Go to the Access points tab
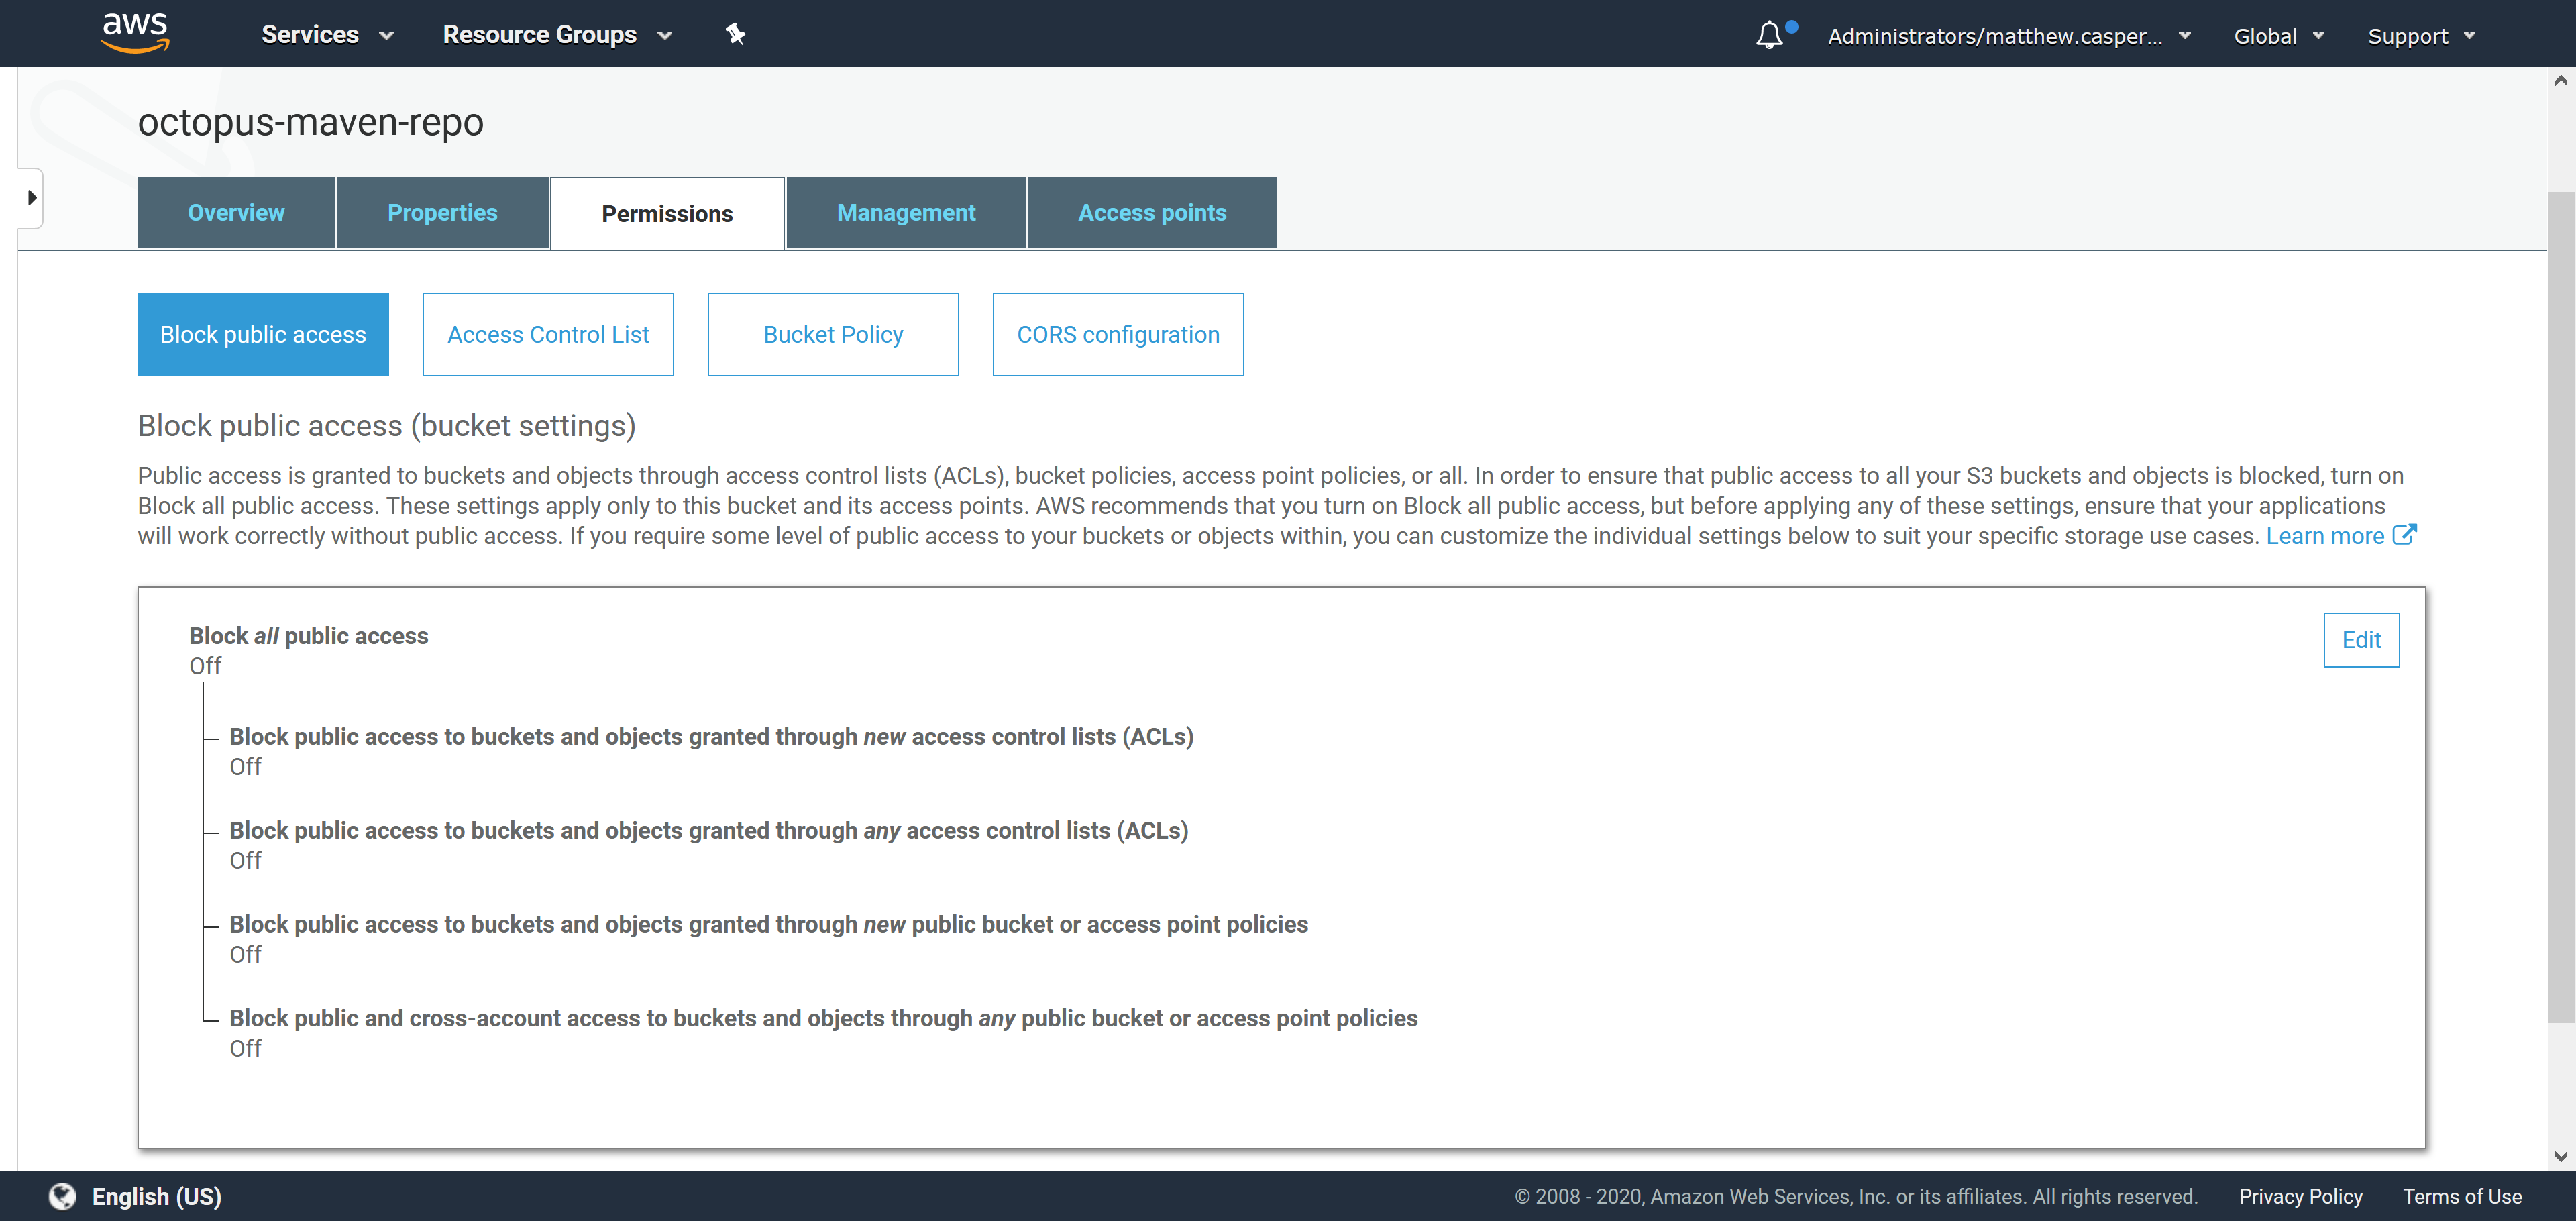 click(x=1151, y=212)
